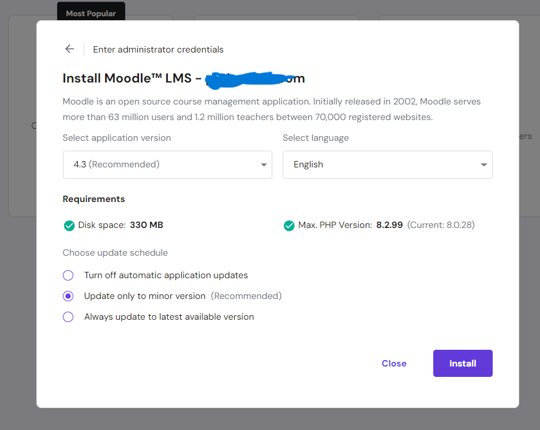
Task: Choose always update to latest available version
Action: [68, 317]
